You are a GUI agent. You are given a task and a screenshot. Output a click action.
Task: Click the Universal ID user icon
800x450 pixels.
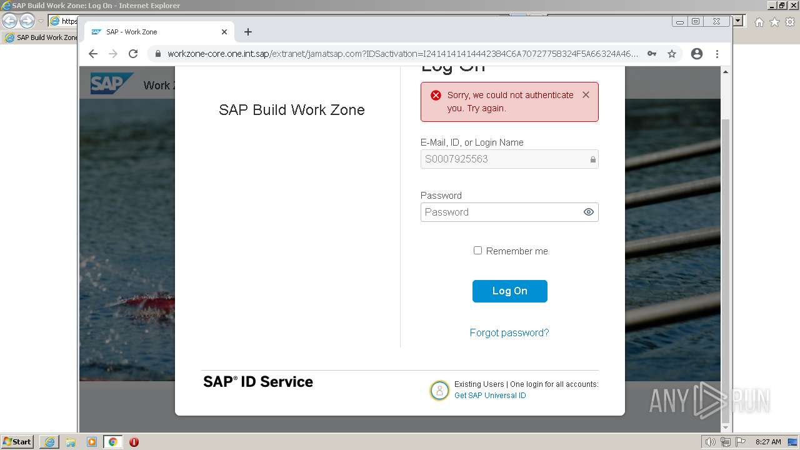[x=439, y=391]
